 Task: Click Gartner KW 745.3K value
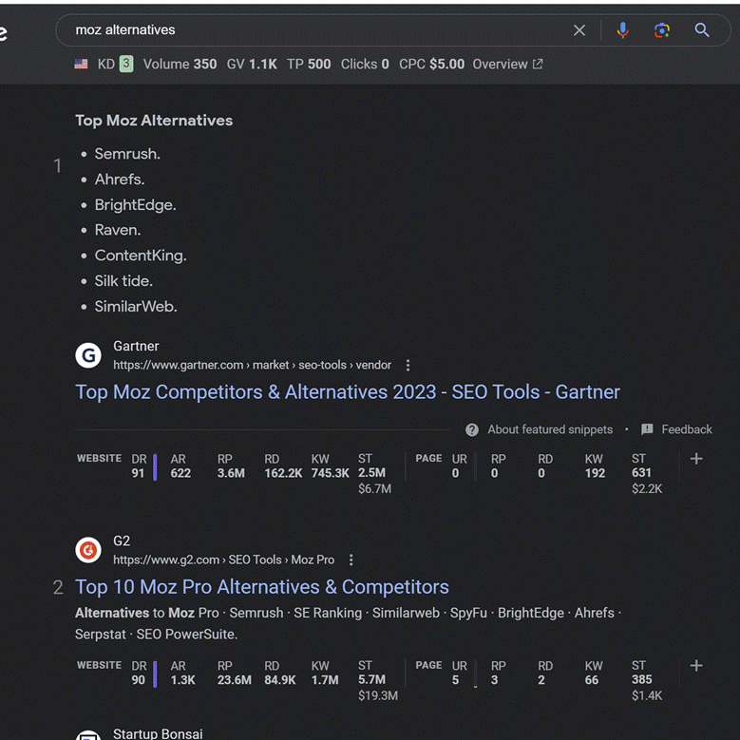(330, 473)
